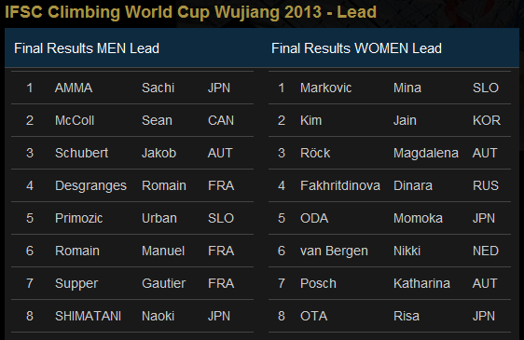Click van Bergen in women's results
Screen dimensions: 524x340
click(334, 251)
